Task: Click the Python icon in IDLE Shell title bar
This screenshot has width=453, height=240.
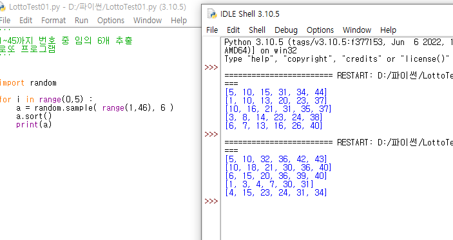Action: [212, 14]
